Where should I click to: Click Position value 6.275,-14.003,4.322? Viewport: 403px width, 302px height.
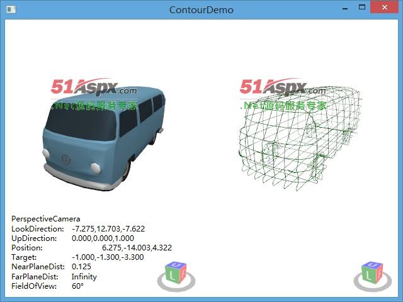[137, 247]
